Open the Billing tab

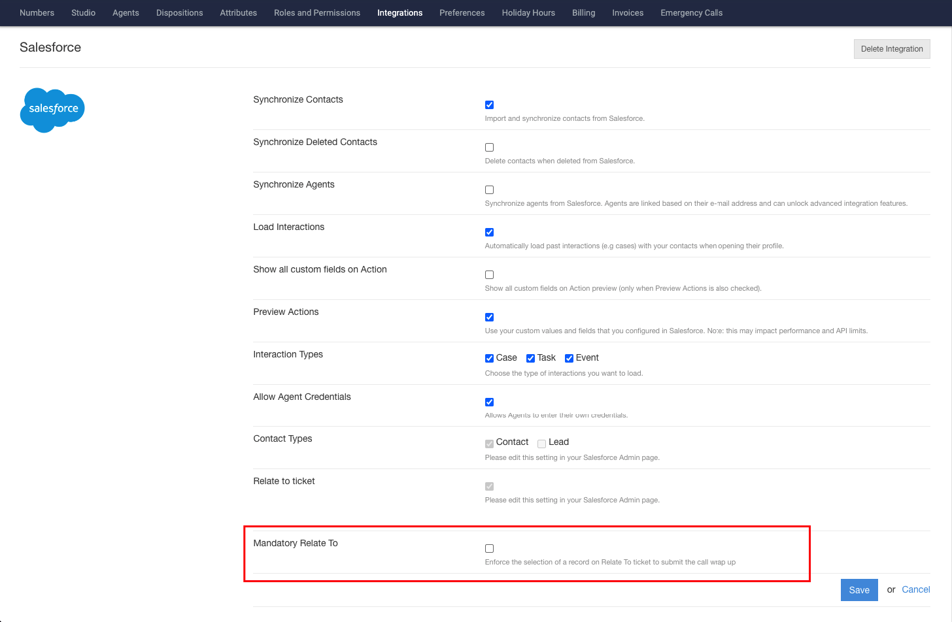[x=583, y=12]
